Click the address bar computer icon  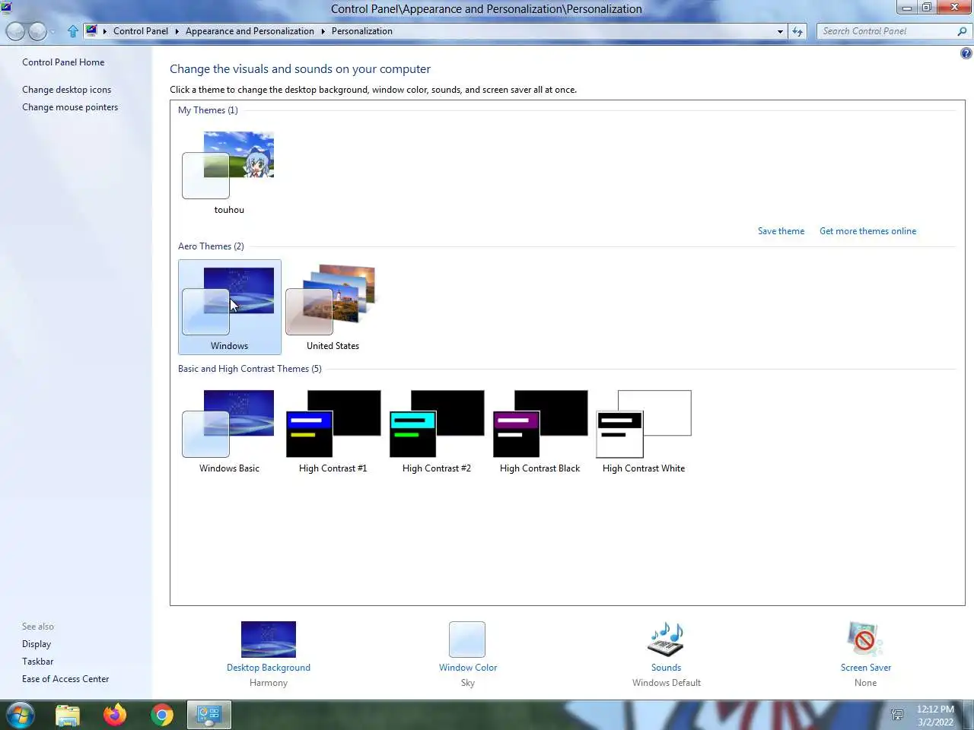click(91, 30)
